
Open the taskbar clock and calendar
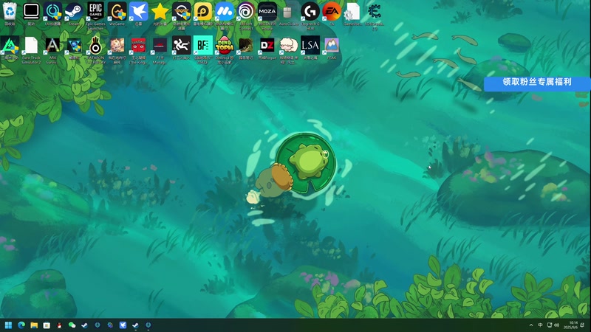[570, 325]
